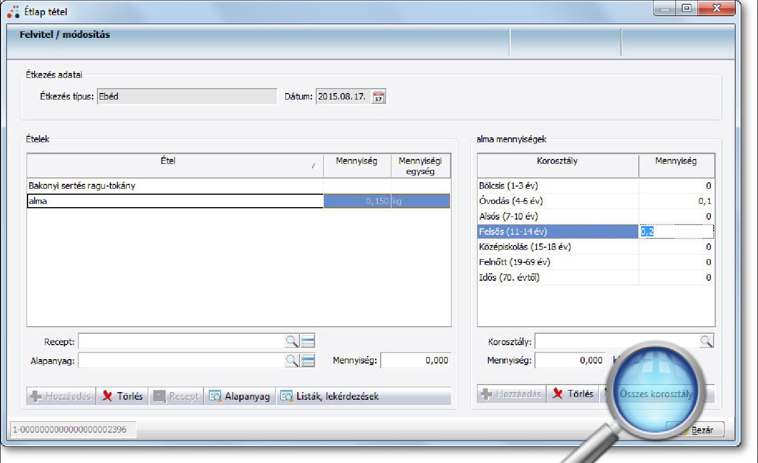Open Listák, lekérdezések
758x463 pixels.
coord(330,396)
